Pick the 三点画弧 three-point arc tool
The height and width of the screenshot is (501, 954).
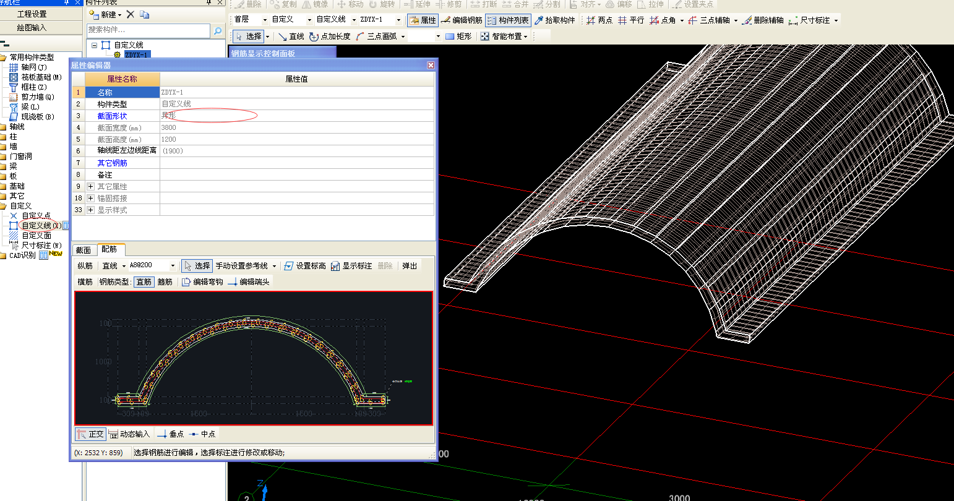(376, 36)
